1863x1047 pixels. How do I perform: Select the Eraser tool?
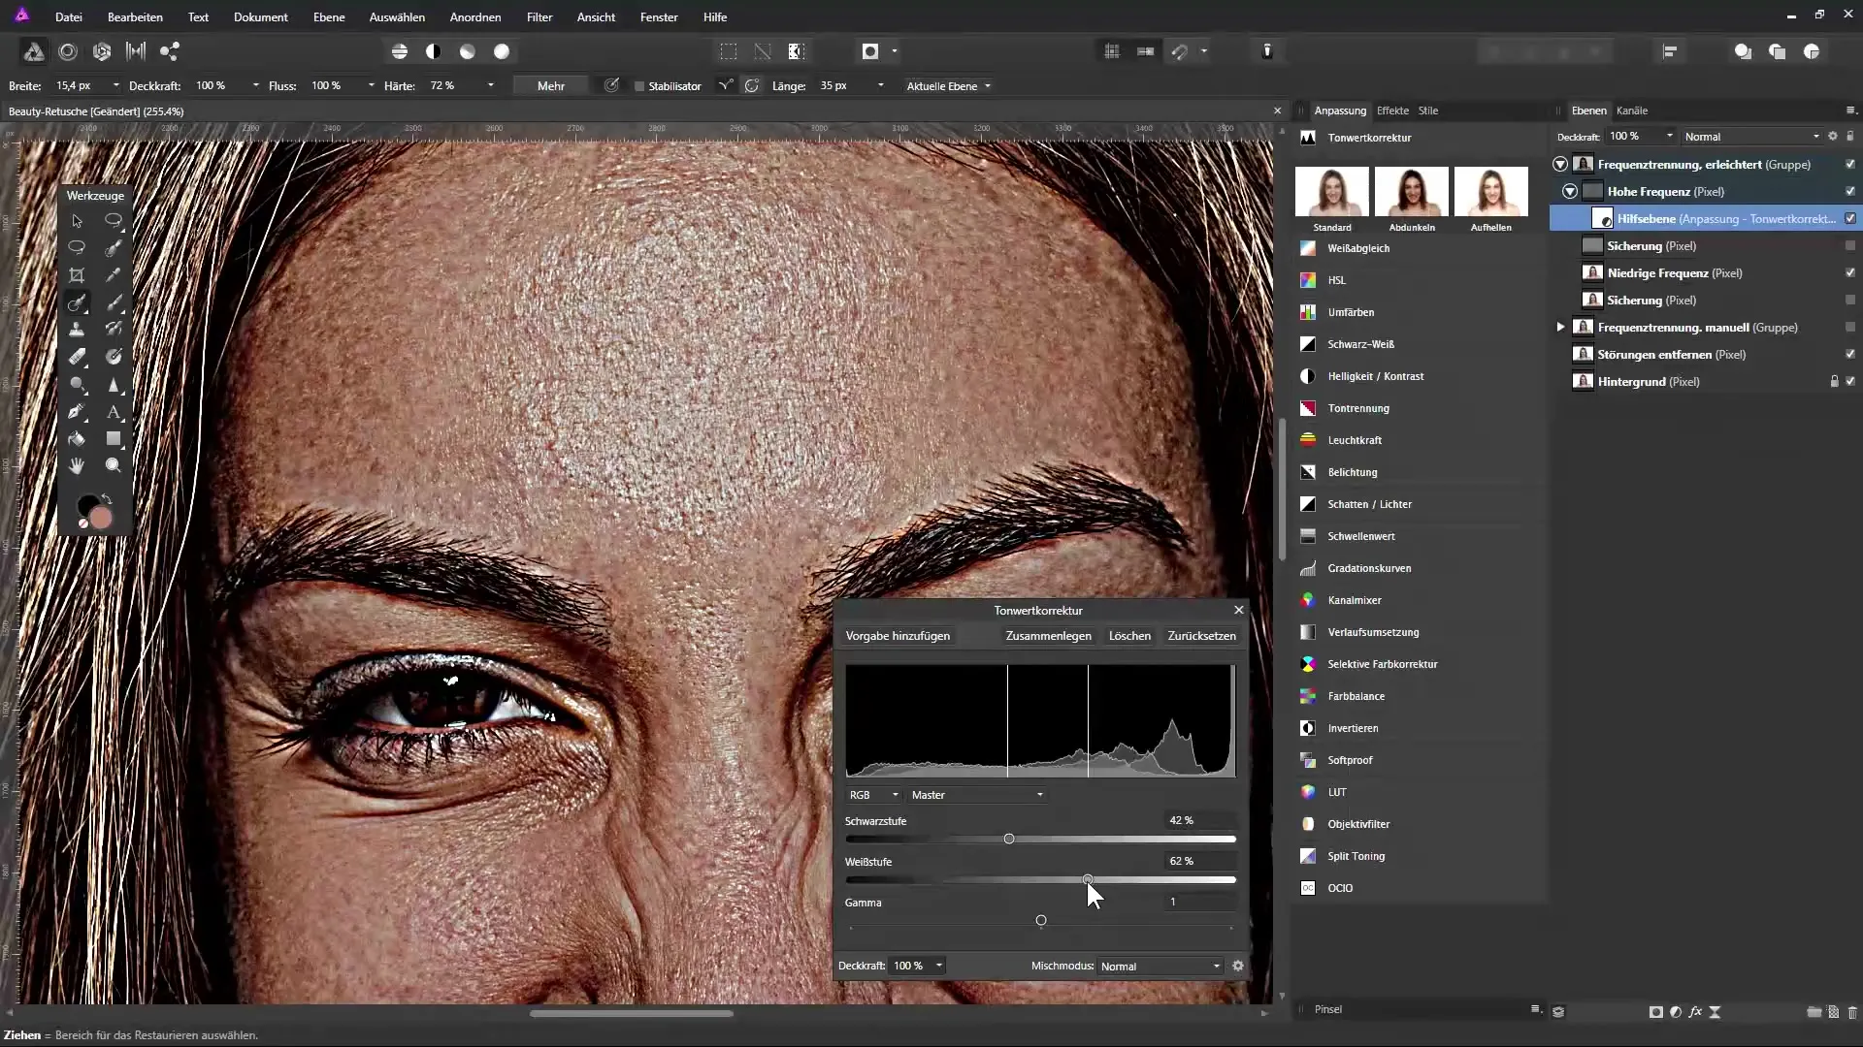pyautogui.click(x=77, y=357)
